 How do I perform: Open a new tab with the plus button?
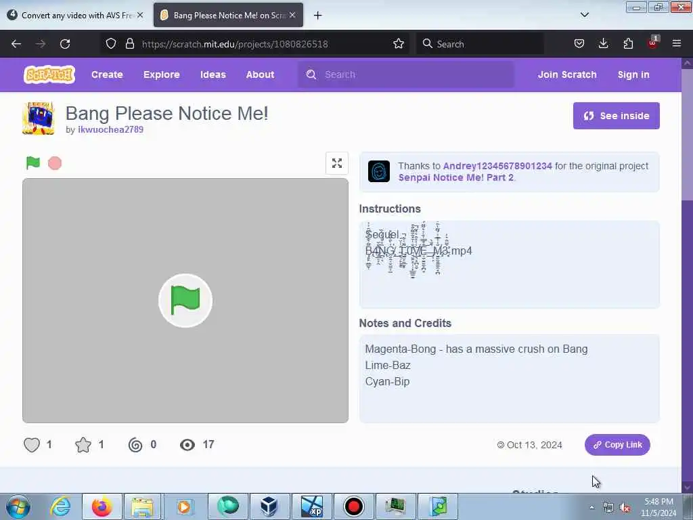pyautogui.click(x=317, y=16)
